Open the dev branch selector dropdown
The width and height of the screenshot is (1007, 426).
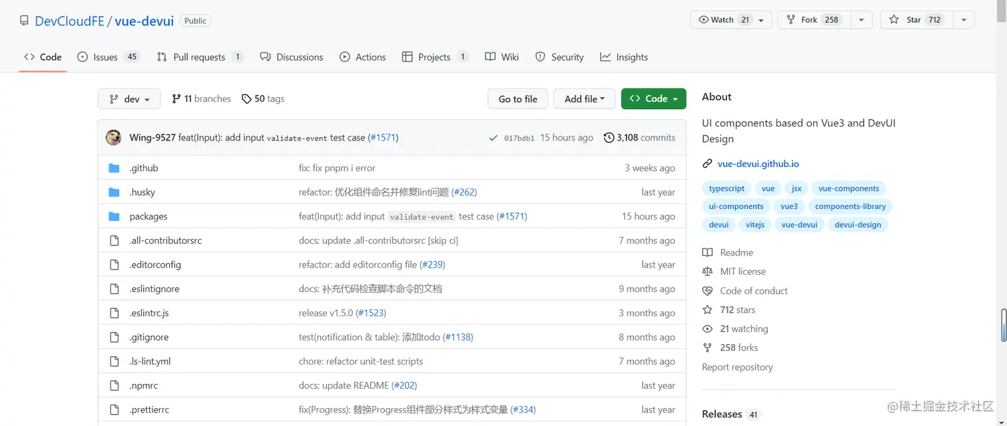129,99
